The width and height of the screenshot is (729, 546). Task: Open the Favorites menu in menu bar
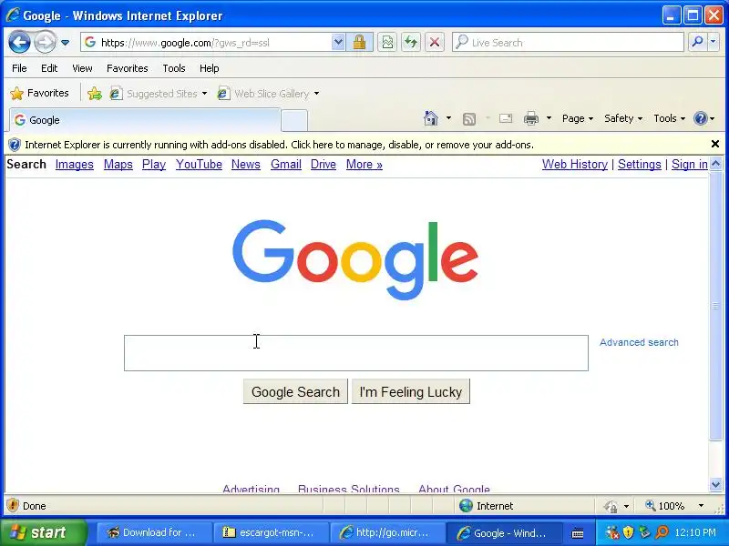[x=127, y=68]
